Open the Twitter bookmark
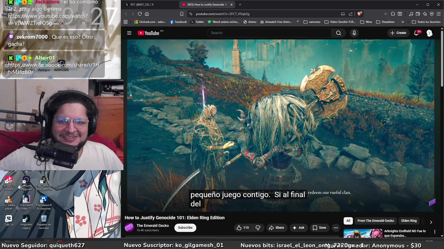This screenshot has width=444, height=249. [197, 22]
